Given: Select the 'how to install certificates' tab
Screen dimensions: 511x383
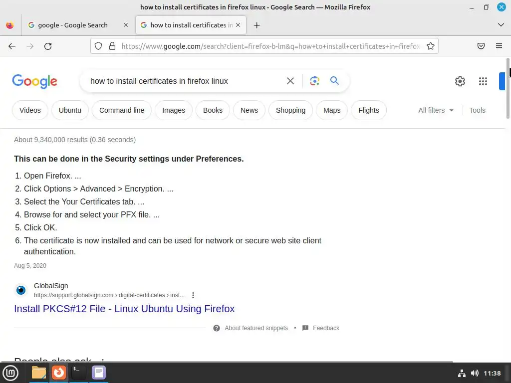Looking at the screenshot, I should [191, 25].
